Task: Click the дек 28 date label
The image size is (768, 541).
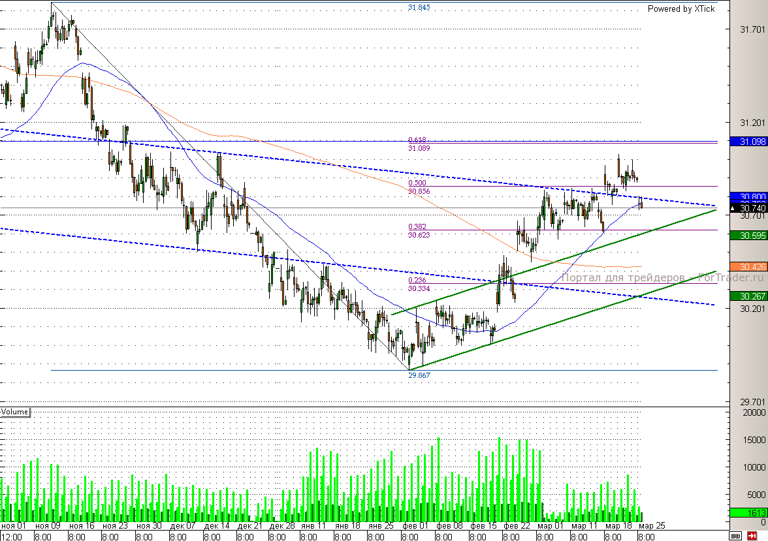Action: (x=283, y=526)
